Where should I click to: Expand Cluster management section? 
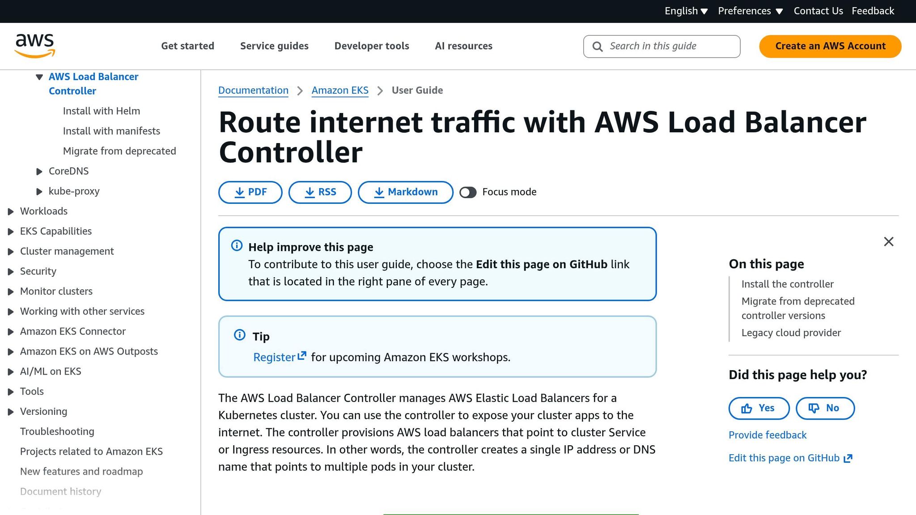click(11, 252)
